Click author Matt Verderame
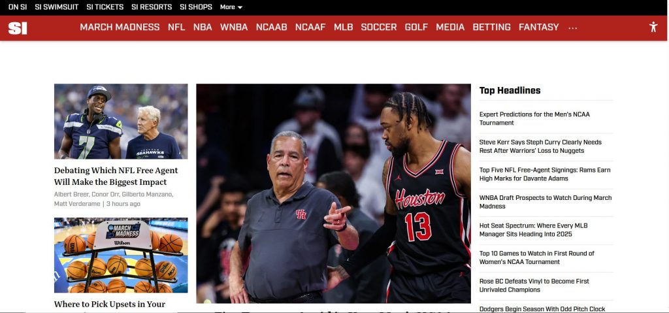Viewport: 669px width, 313px height. click(77, 204)
